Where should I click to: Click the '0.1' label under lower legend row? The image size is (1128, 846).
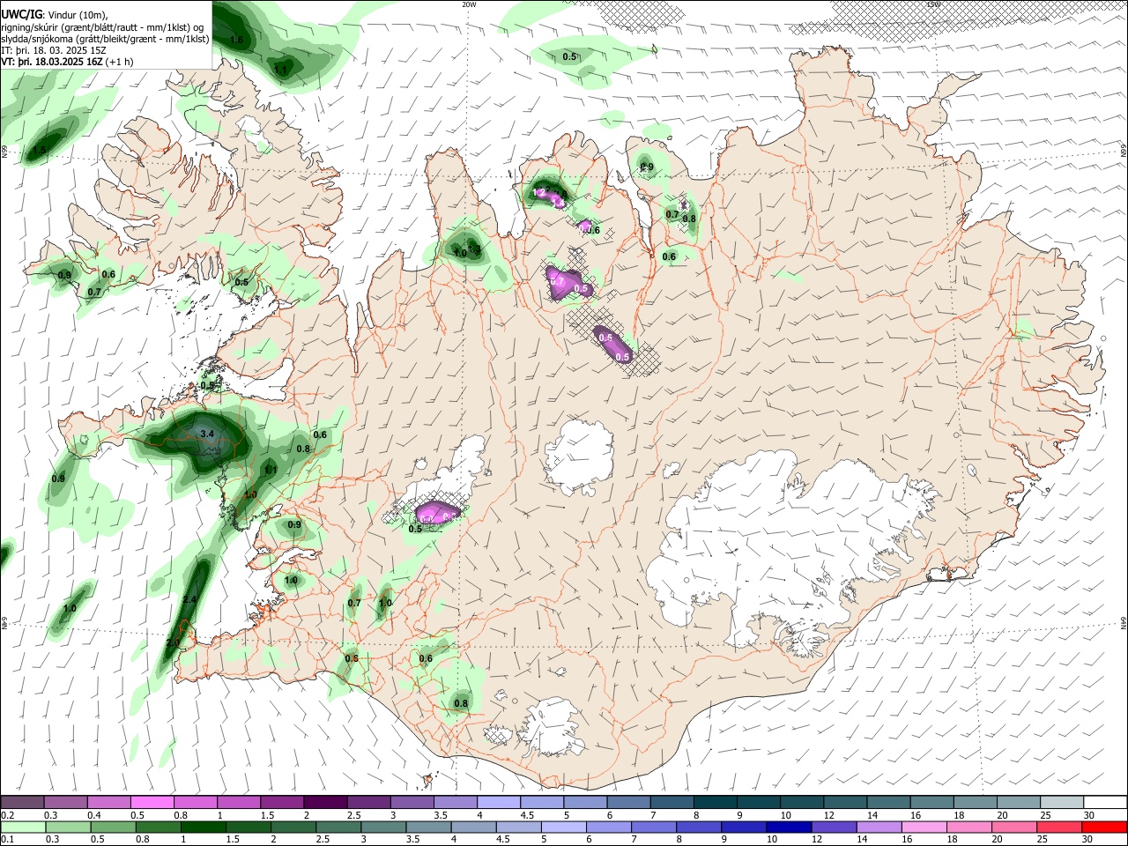[x=7, y=839]
